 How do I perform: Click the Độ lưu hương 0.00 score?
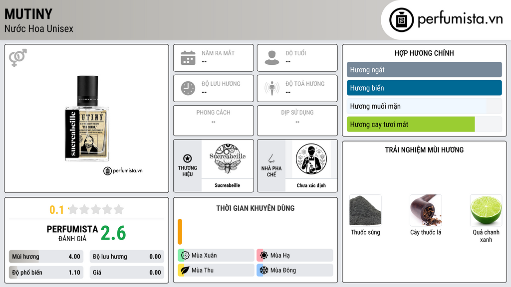click(127, 257)
